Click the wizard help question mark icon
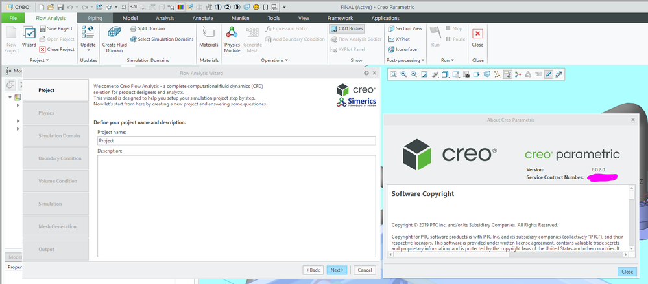Image resolution: width=648 pixels, height=284 pixels. coord(366,73)
